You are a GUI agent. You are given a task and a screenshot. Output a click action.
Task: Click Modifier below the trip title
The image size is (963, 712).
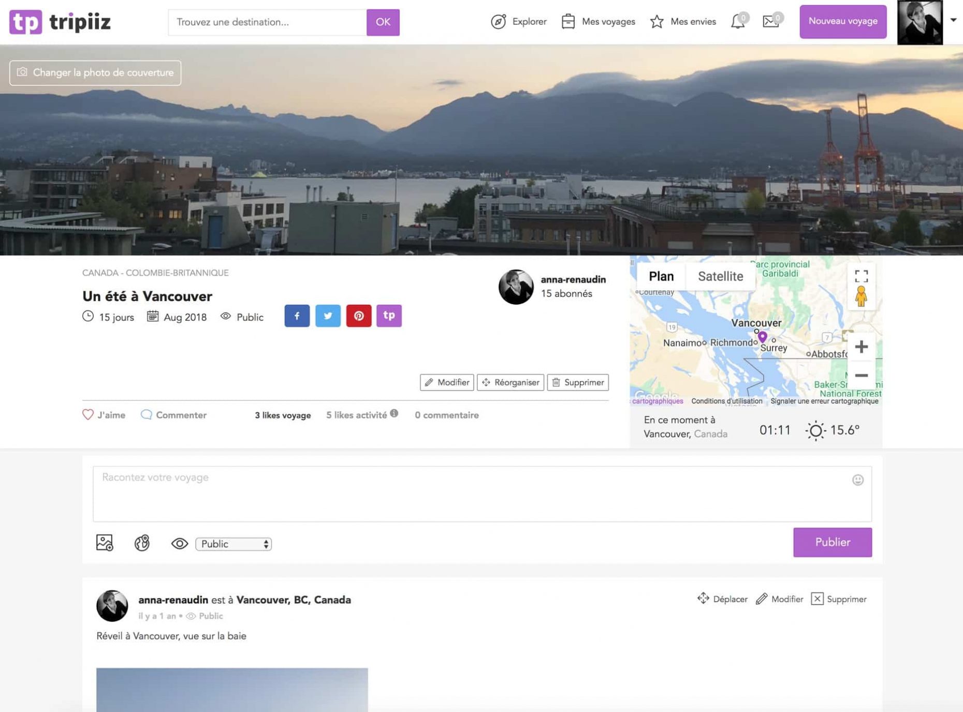(x=446, y=382)
